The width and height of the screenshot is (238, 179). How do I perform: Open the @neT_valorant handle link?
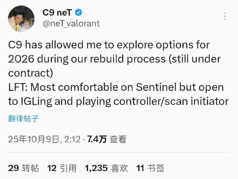pos(71,23)
